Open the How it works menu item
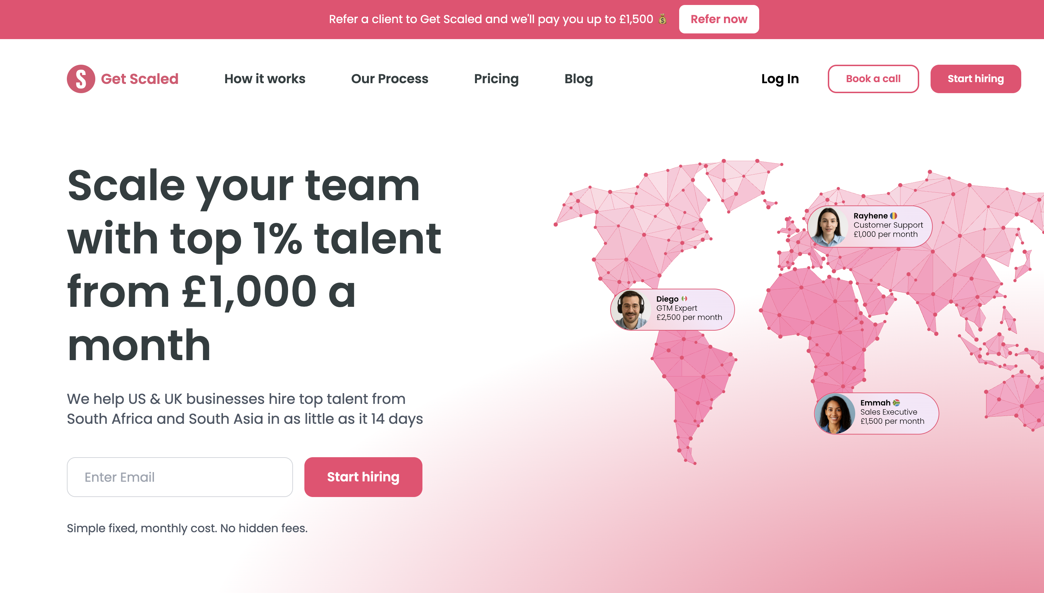 [x=265, y=79]
